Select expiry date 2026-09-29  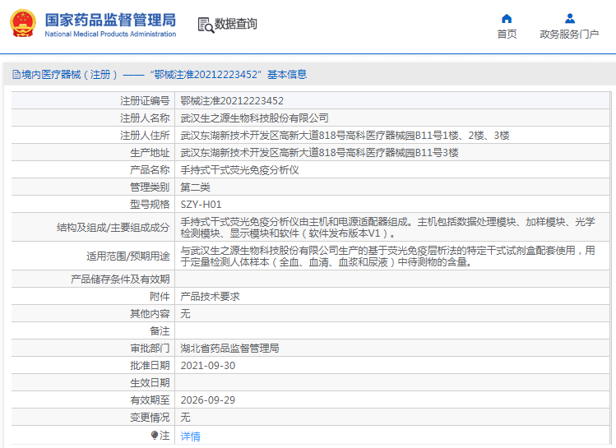pyautogui.click(x=208, y=400)
